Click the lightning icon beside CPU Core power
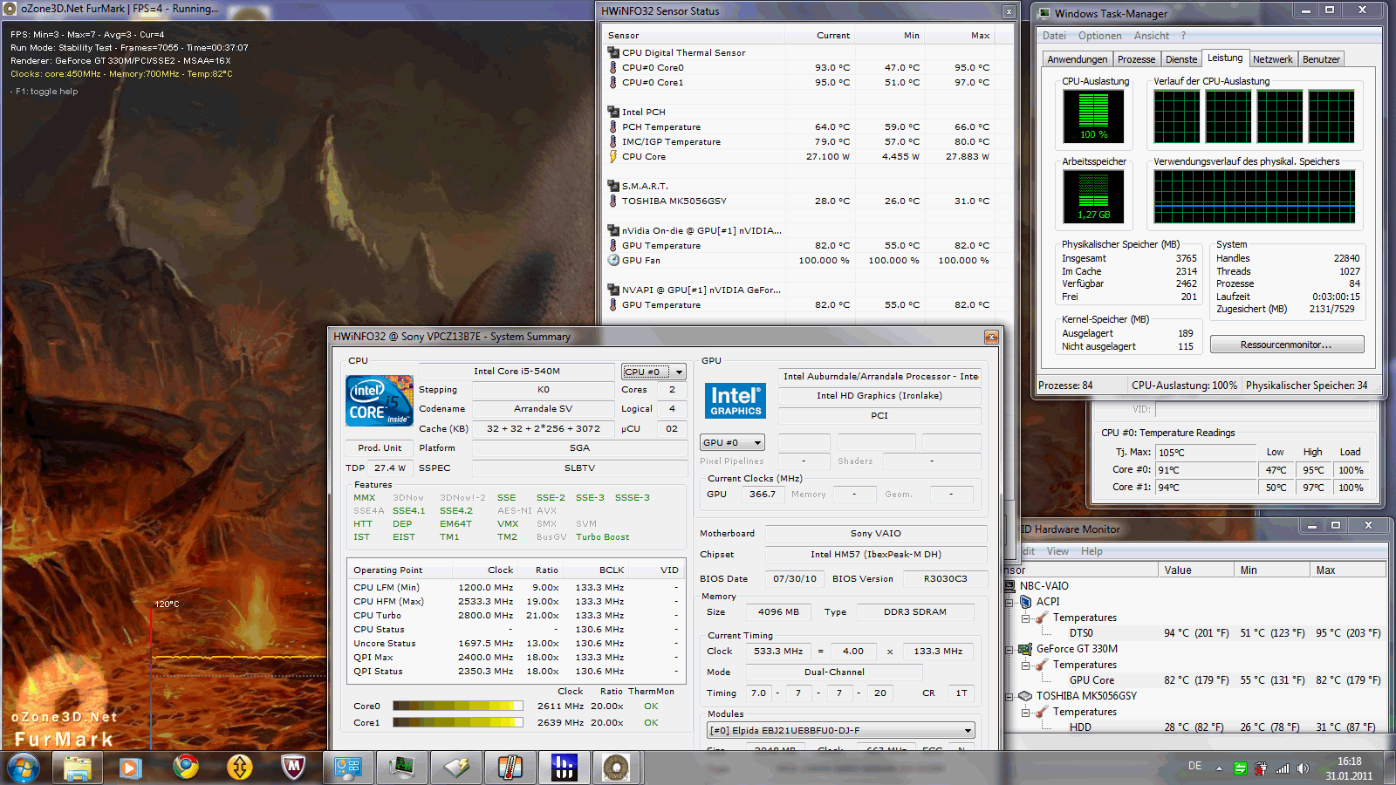The height and width of the screenshot is (785, 1396). coord(613,156)
